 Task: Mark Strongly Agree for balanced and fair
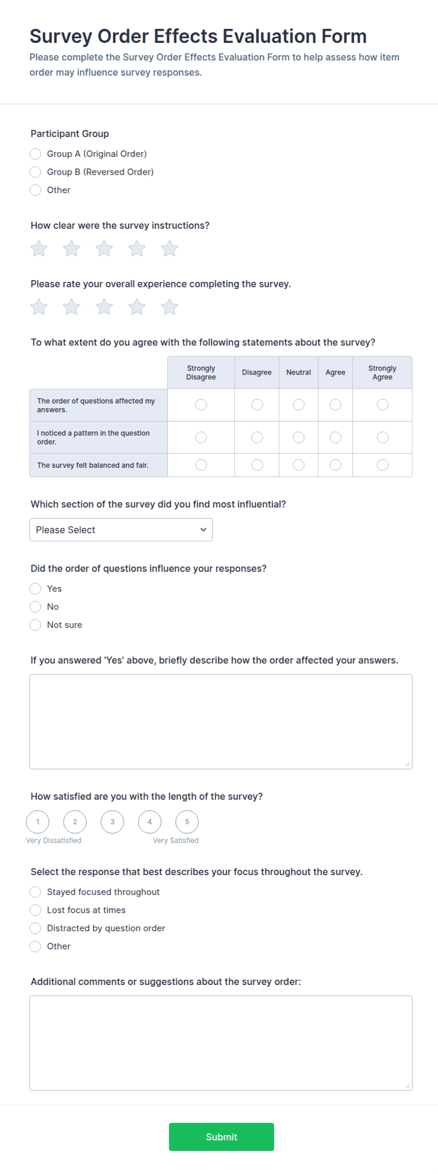pyautogui.click(x=382, y=465)
